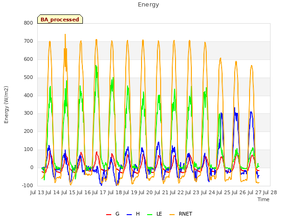Click the Jul 27 x-axis tick label
298x223 pixels.
point(255,192)
